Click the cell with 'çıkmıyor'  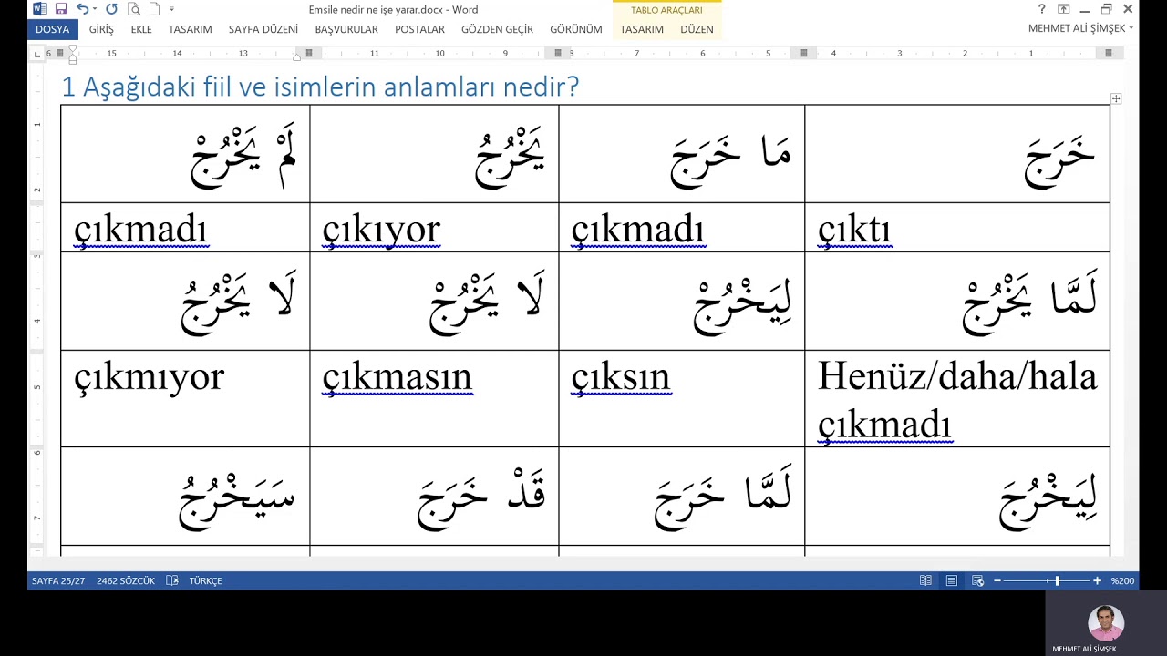click(x=185, y=398)
